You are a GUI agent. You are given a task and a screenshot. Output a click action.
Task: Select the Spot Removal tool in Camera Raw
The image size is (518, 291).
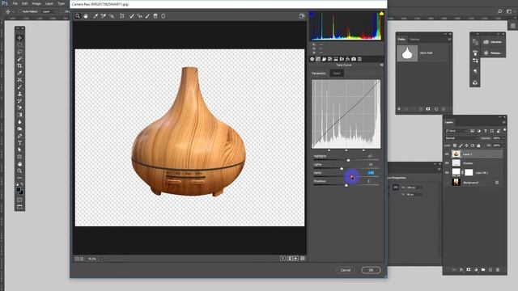tap(132, 16)
